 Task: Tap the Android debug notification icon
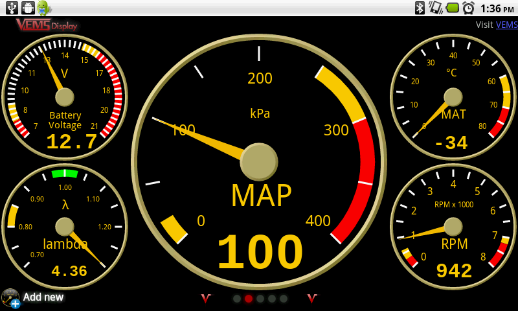(x=43, y=8)
